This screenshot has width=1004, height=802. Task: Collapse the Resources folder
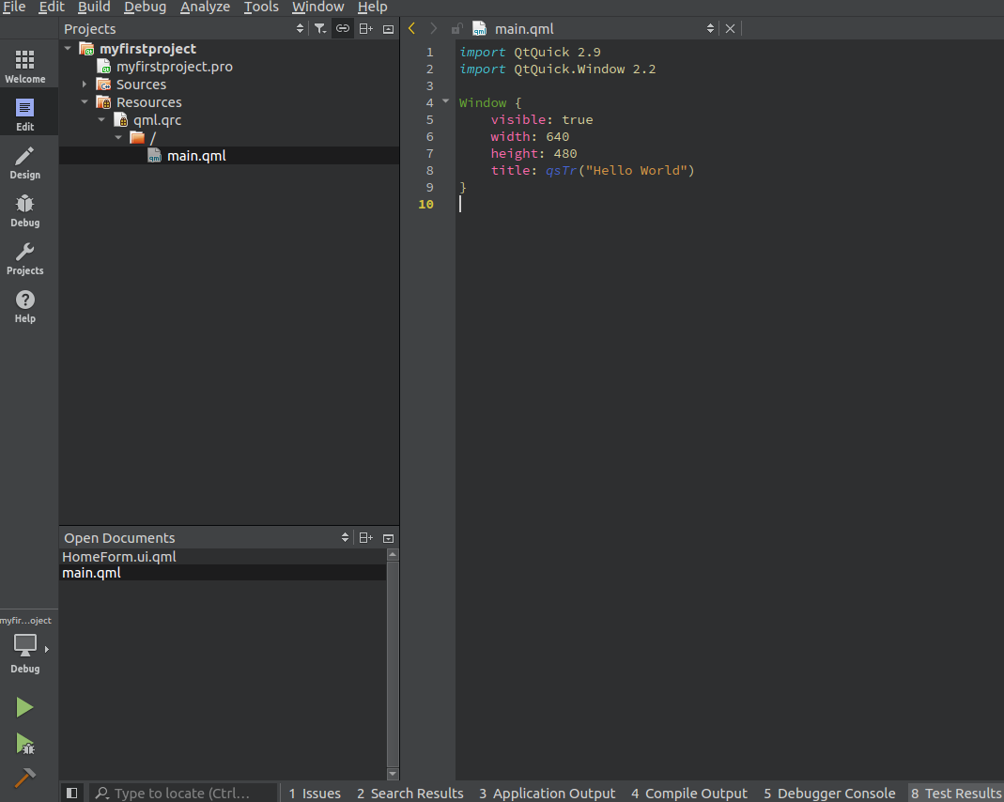coord(84,102)
